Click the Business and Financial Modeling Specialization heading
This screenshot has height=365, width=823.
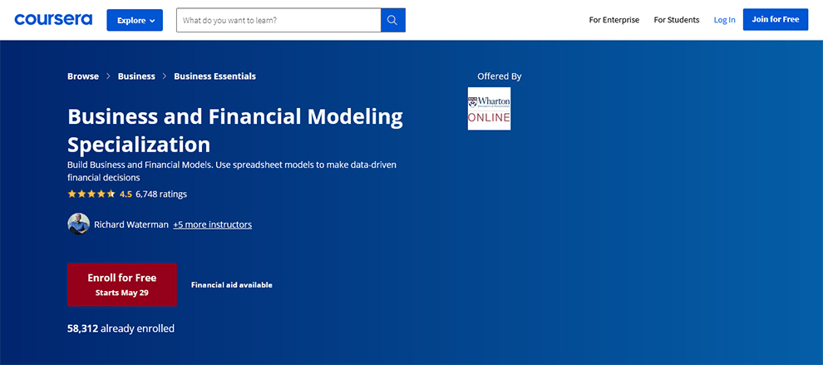click(x=235, y=130)
